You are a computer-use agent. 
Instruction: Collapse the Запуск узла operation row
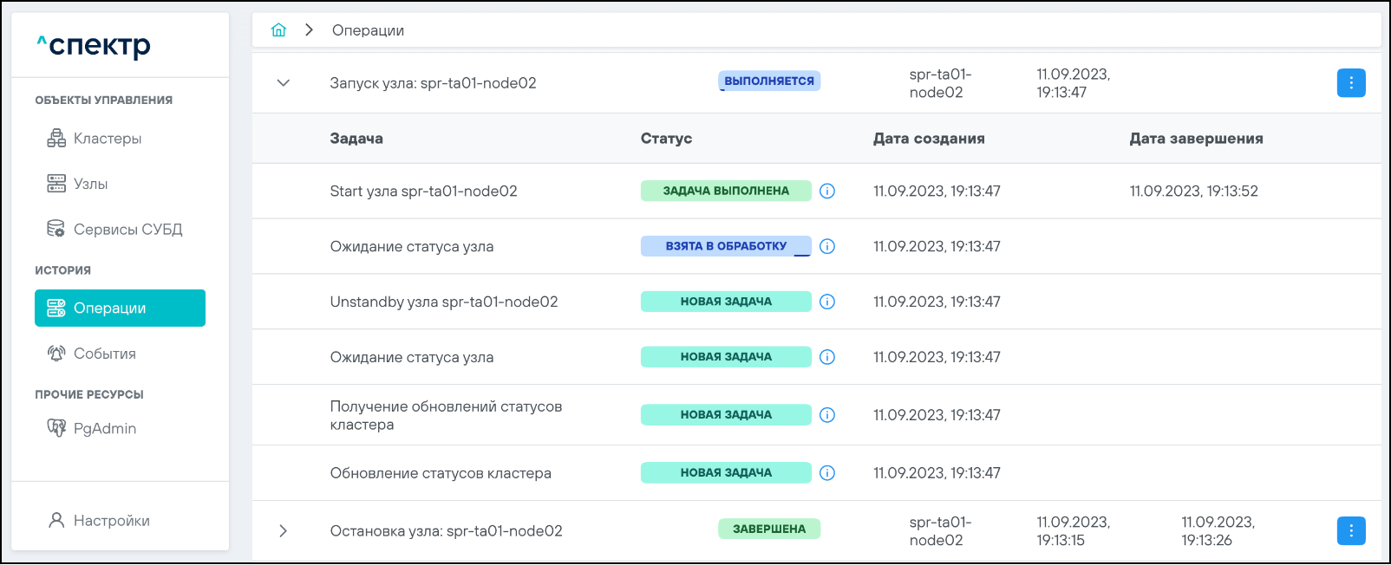[283, 83]
